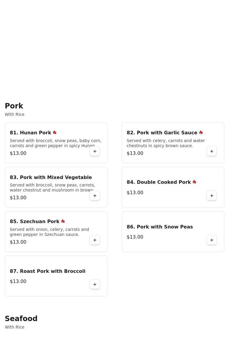Open 82. Pork with Garlic Sauce title
The height and width of the screenshot is (350, 229).
click(x=162, y=133)
